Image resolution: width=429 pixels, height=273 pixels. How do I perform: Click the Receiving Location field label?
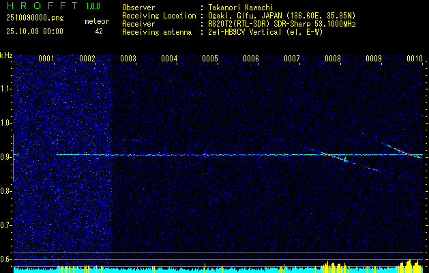coord(159,16)
